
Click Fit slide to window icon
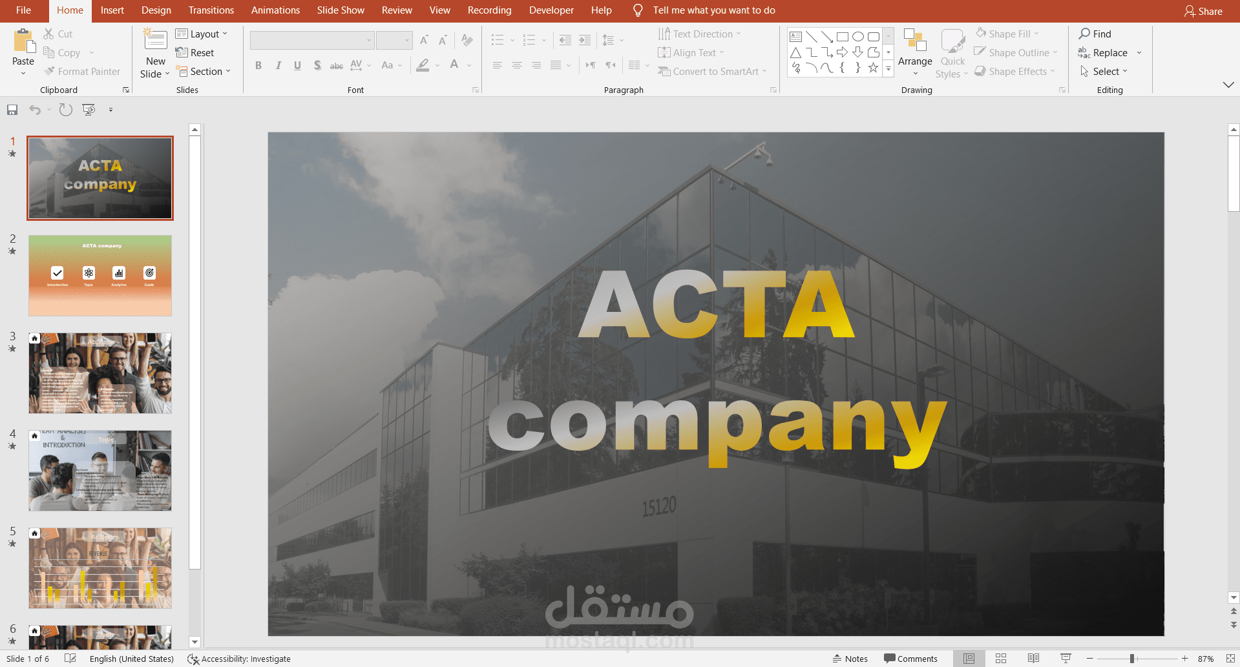[x=1231, y=659]
